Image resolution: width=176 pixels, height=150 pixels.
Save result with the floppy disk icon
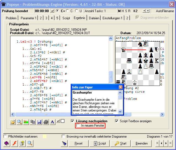[39, 122]
